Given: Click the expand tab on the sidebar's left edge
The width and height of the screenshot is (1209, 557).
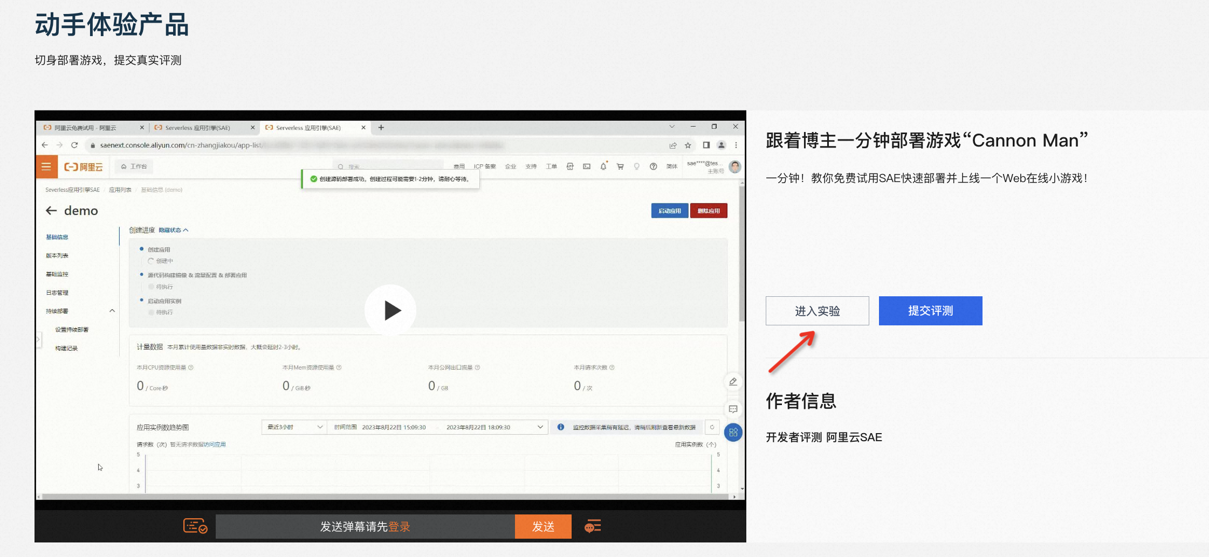Looking at the screenshot, I should (38, 339).
